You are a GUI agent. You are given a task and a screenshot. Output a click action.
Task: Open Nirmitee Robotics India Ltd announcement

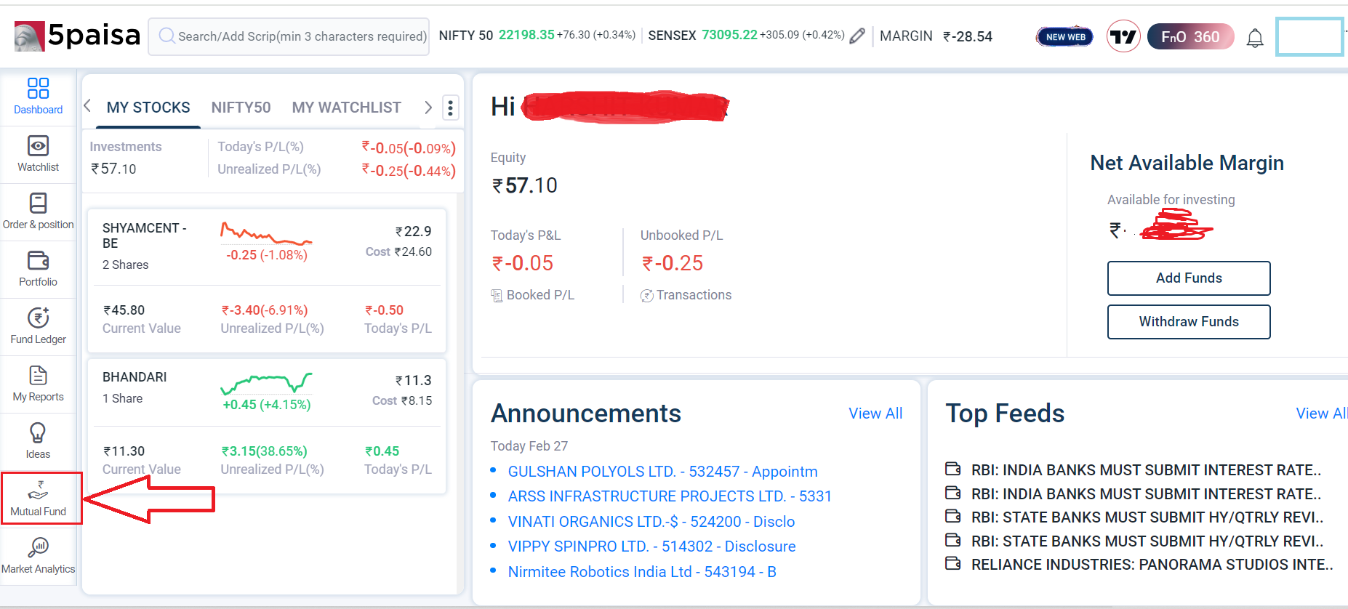642,572
